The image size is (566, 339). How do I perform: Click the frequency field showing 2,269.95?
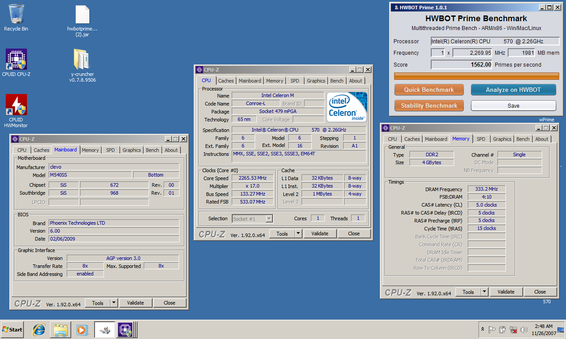point(473,53)
